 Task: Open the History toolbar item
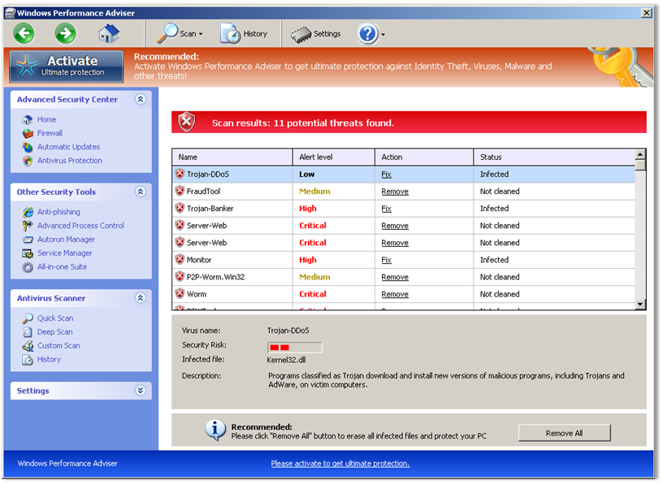(242, 33)
